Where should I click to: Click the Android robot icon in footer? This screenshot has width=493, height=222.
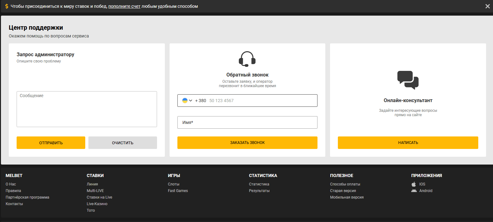click(x=414, y=191)
